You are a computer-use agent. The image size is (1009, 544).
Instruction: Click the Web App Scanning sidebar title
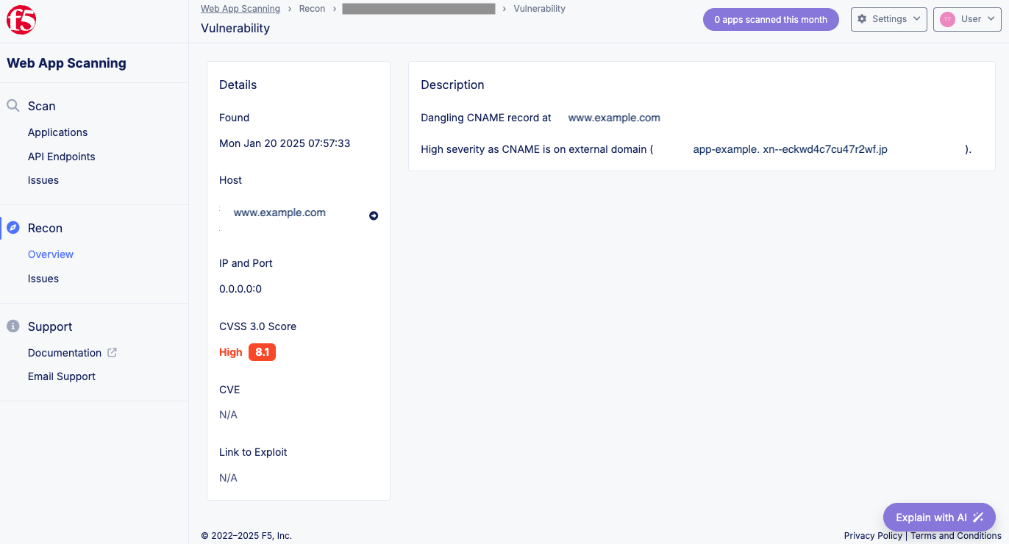pos(66,63)
